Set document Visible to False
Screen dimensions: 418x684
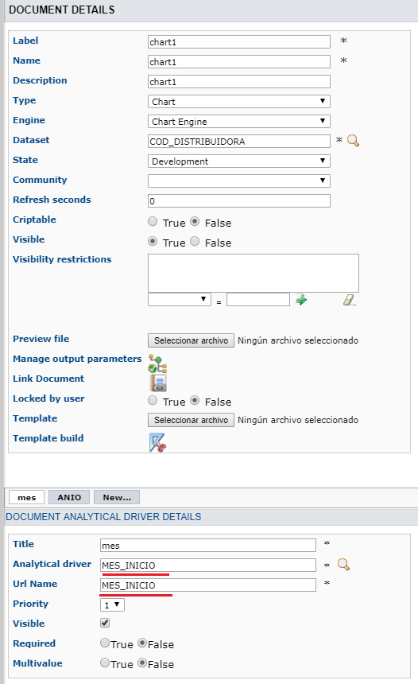coord(195,241)
